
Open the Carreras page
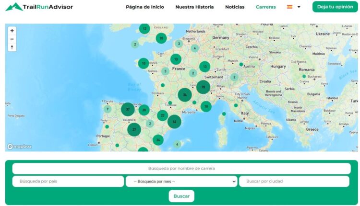[x=265, y=7]
